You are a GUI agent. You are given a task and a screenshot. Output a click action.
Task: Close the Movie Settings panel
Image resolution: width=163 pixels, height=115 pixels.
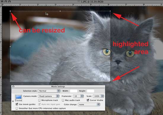13,87
